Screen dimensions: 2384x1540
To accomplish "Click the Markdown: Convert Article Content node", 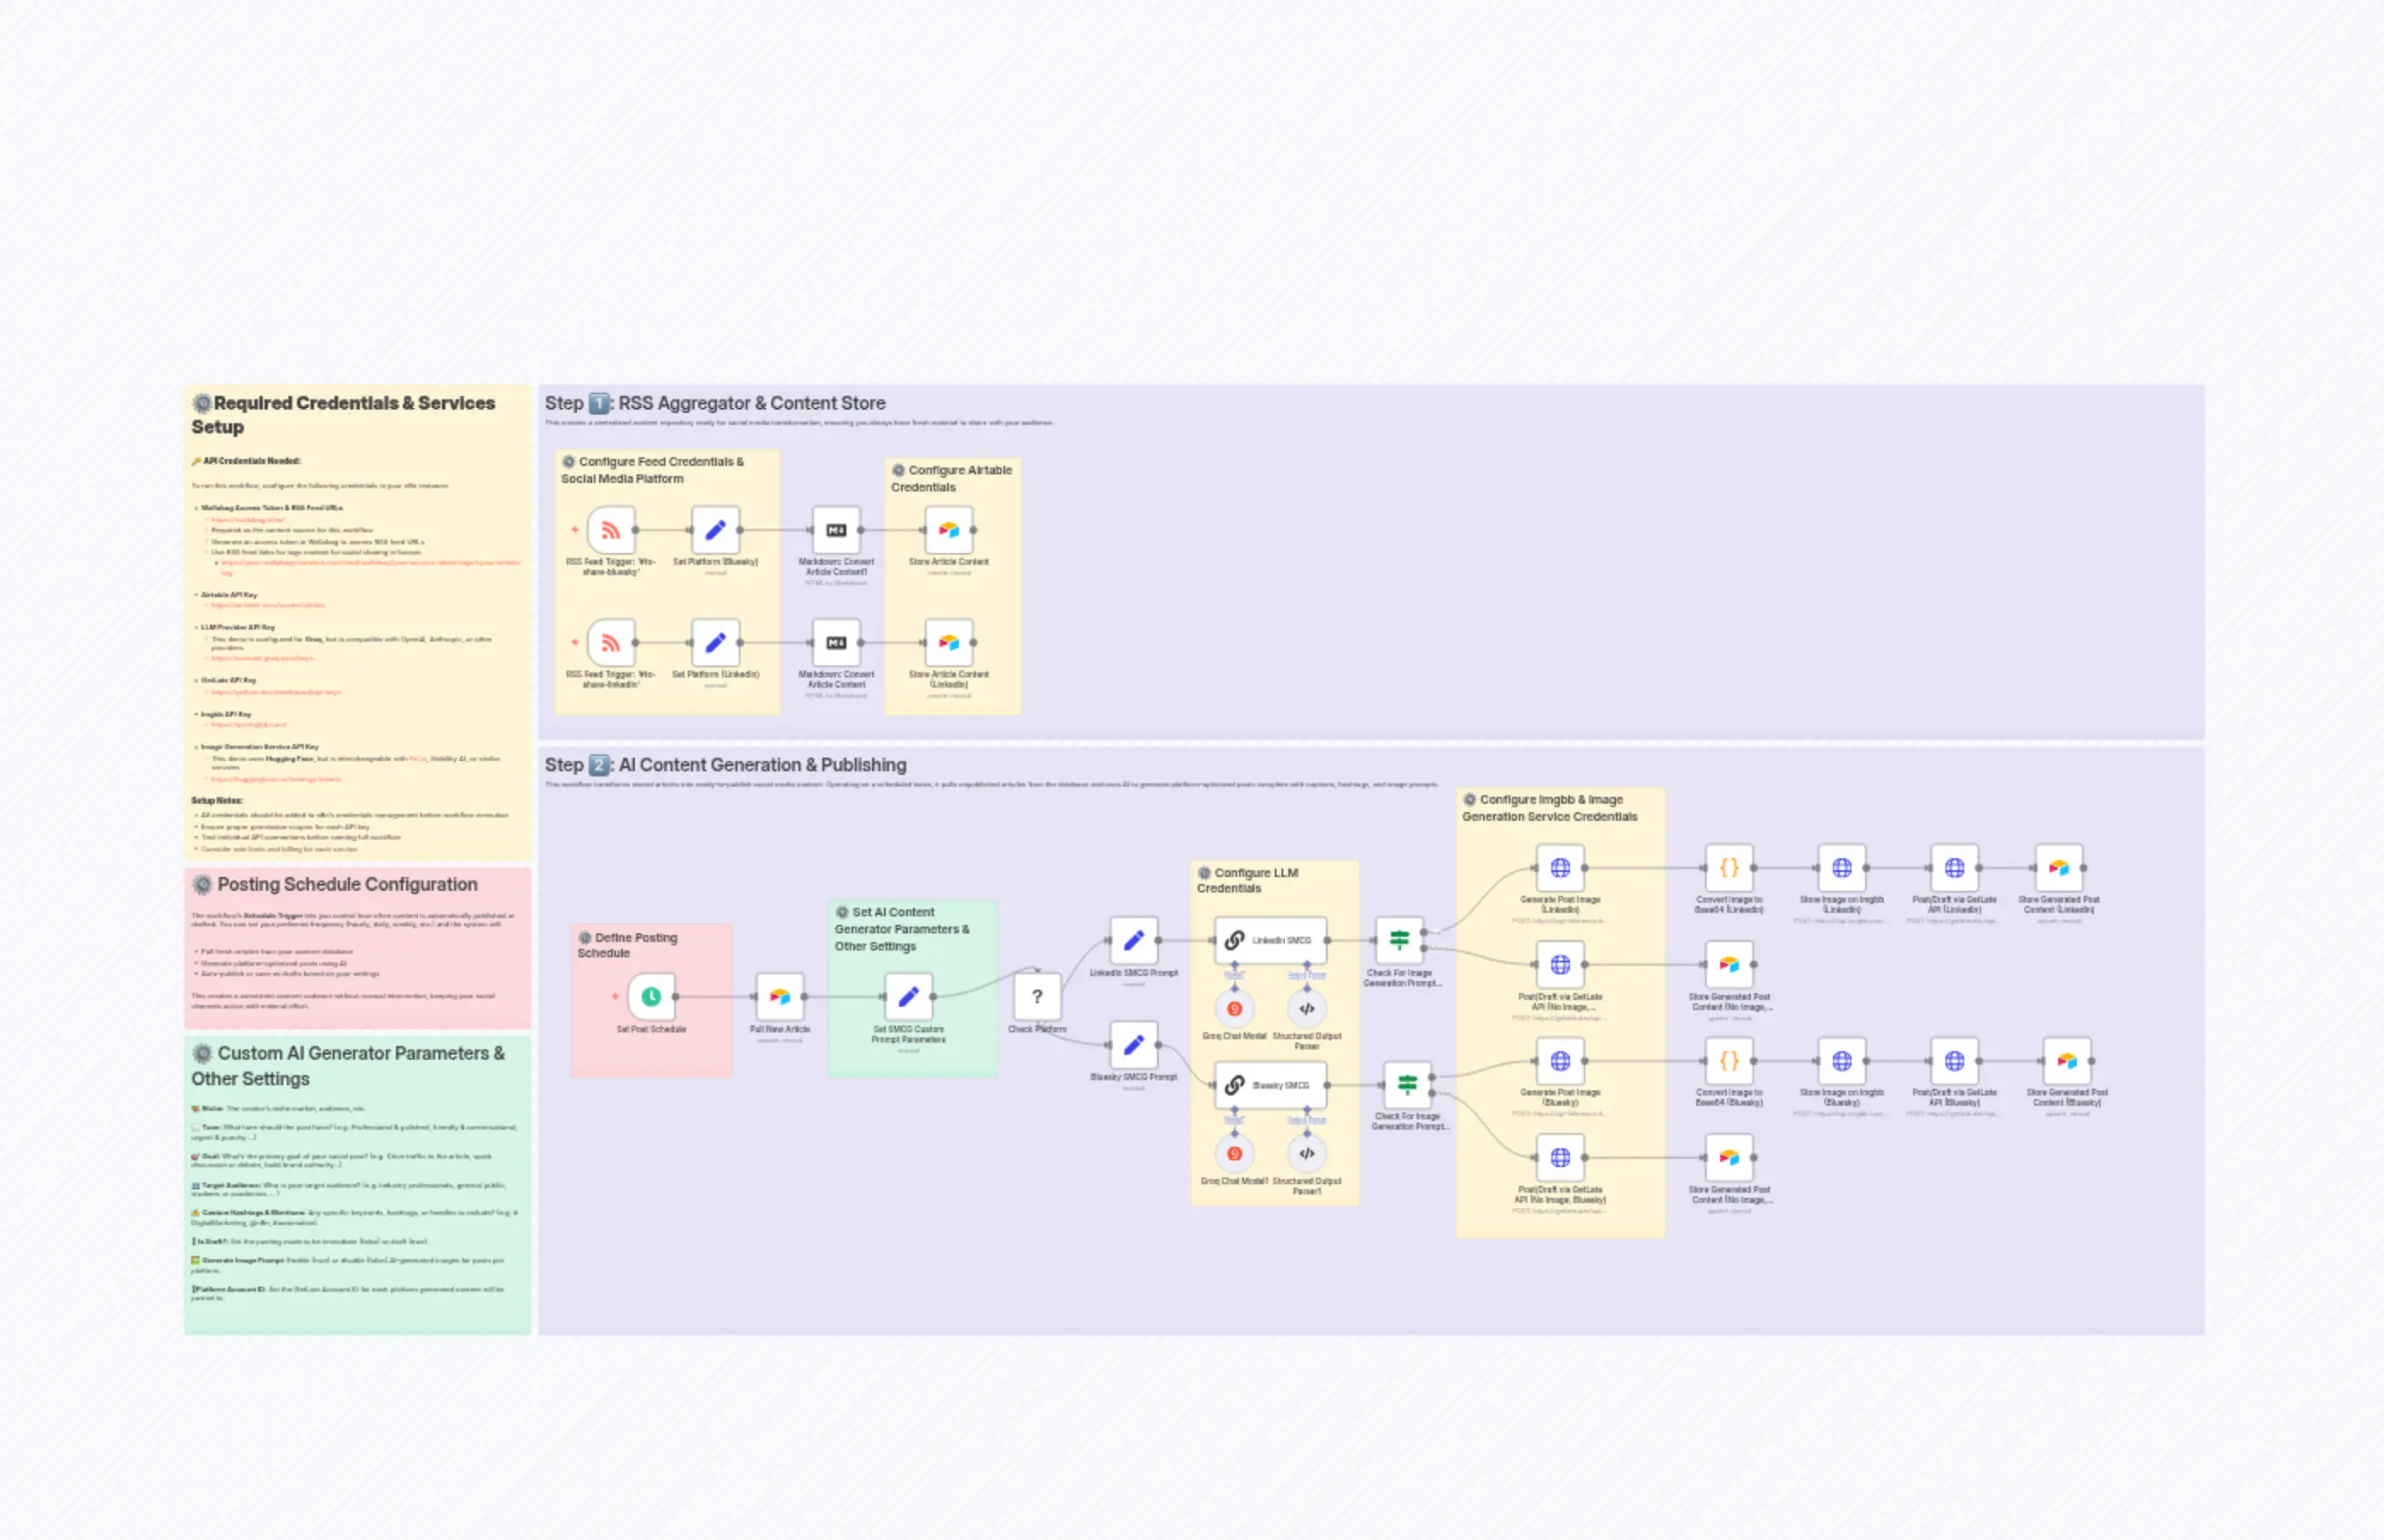I will point(836,530).
